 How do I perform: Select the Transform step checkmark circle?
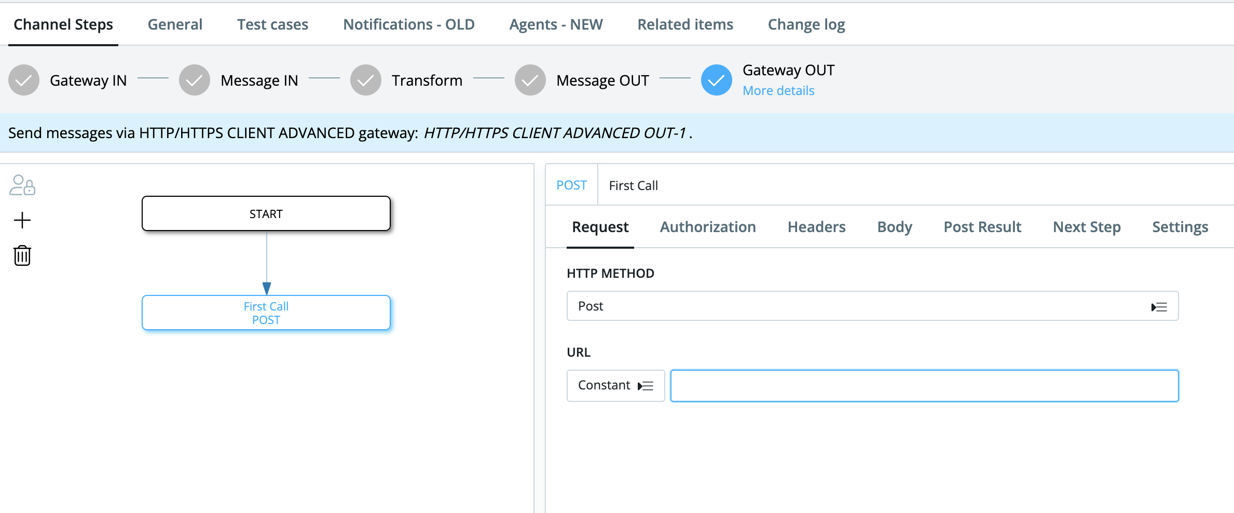pos(366,80)
